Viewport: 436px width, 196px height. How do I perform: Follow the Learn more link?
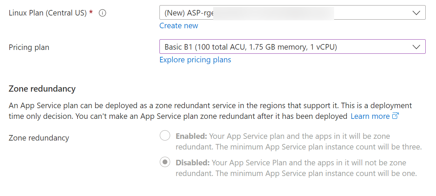pyautogui.click(x=370, y=116)
